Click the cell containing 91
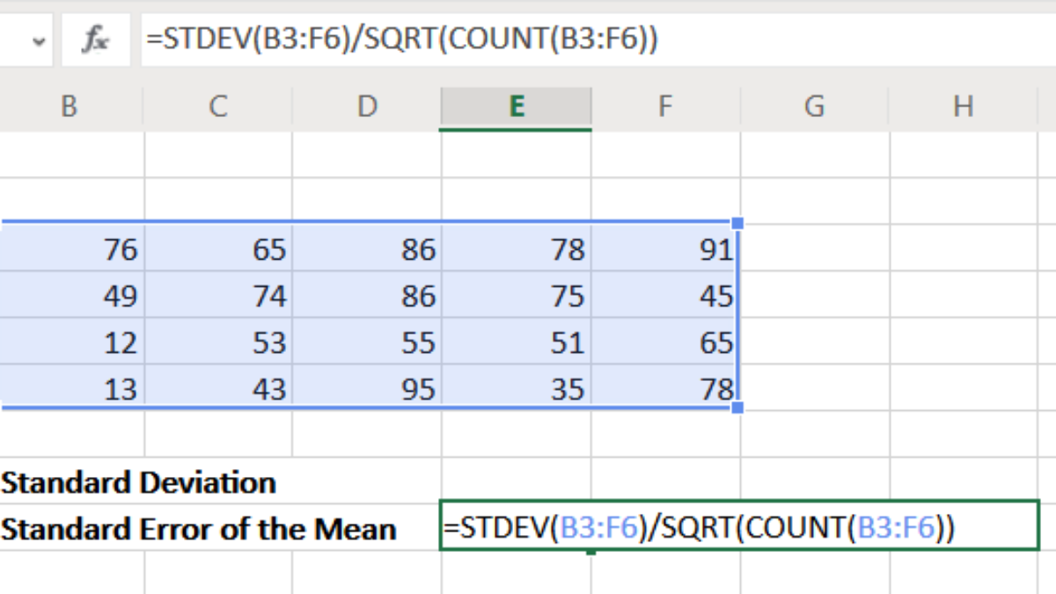The image size is (1056, 594). coord(665,248)
